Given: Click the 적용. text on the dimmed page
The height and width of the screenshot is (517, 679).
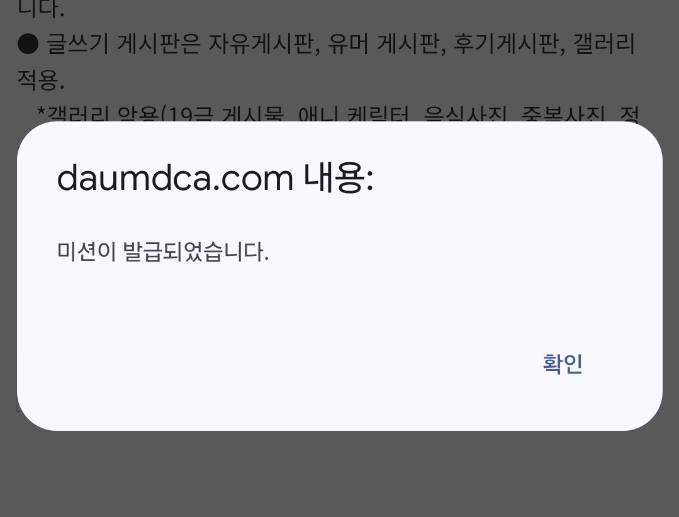Looking at the screenshot, I should [x=41, y=80].
